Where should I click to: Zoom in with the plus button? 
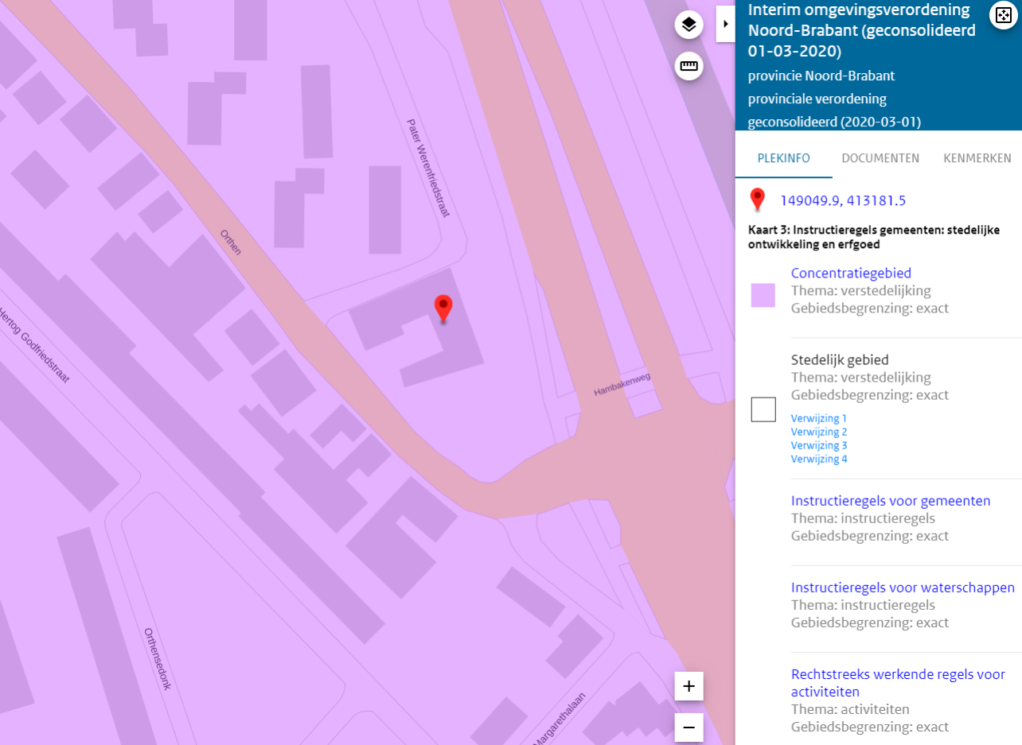click(x=689, y=686)
